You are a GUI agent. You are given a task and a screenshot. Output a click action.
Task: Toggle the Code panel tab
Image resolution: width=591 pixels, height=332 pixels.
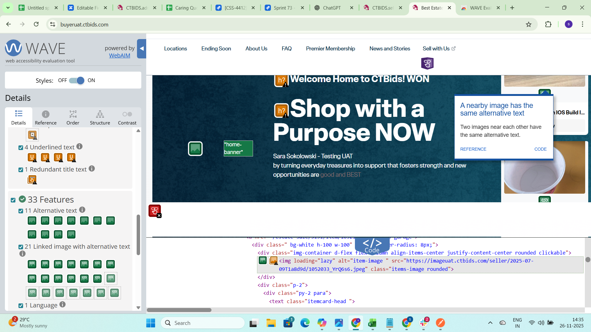372,246
